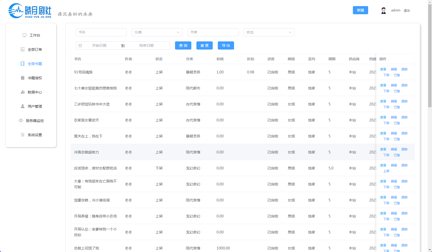Click the 全部订单 document icon in the sidebar
This screenshot has width=432, height=252.
click(x=23, y=49)
